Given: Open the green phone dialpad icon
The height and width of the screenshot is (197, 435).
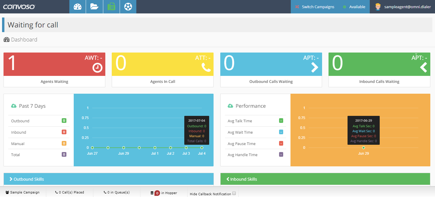Looking at the screenshot, I should click(111, 7).
